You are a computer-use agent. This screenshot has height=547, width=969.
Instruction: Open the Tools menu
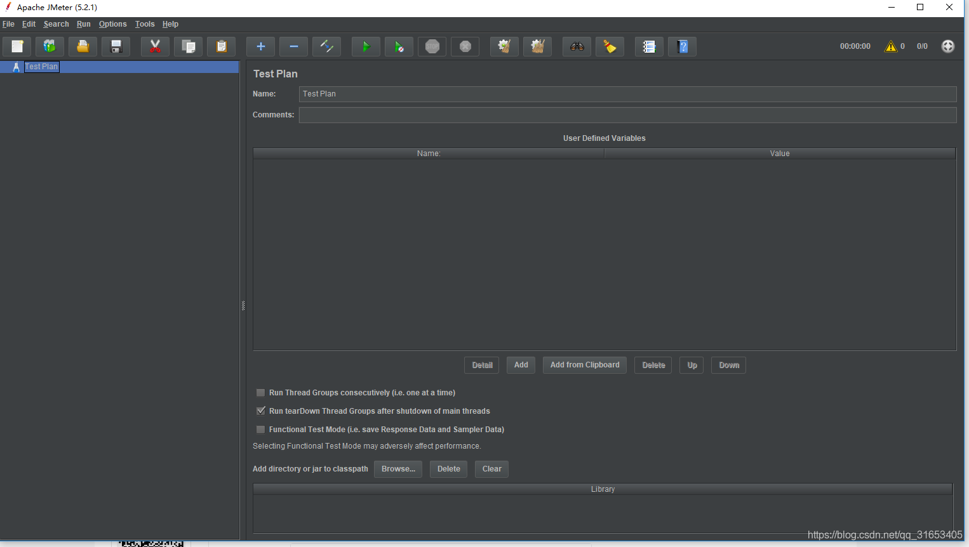145,24
